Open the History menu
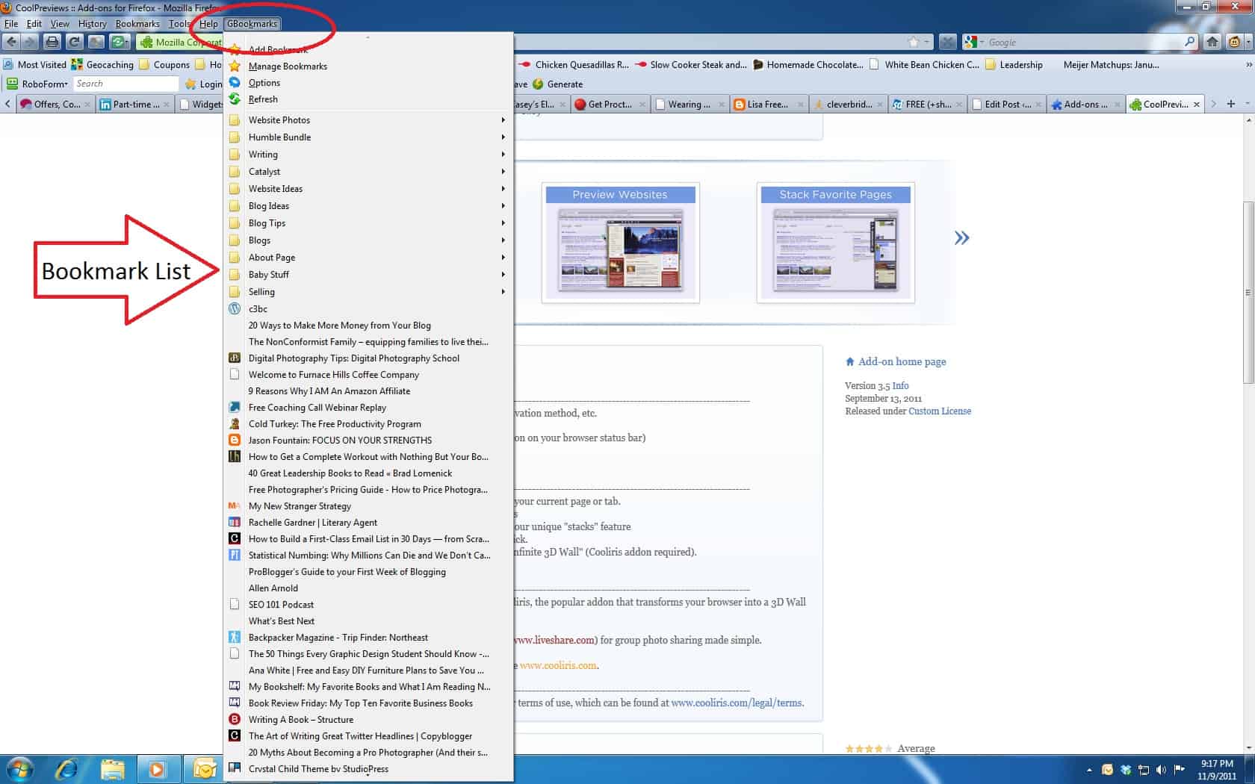 [92, 24]
